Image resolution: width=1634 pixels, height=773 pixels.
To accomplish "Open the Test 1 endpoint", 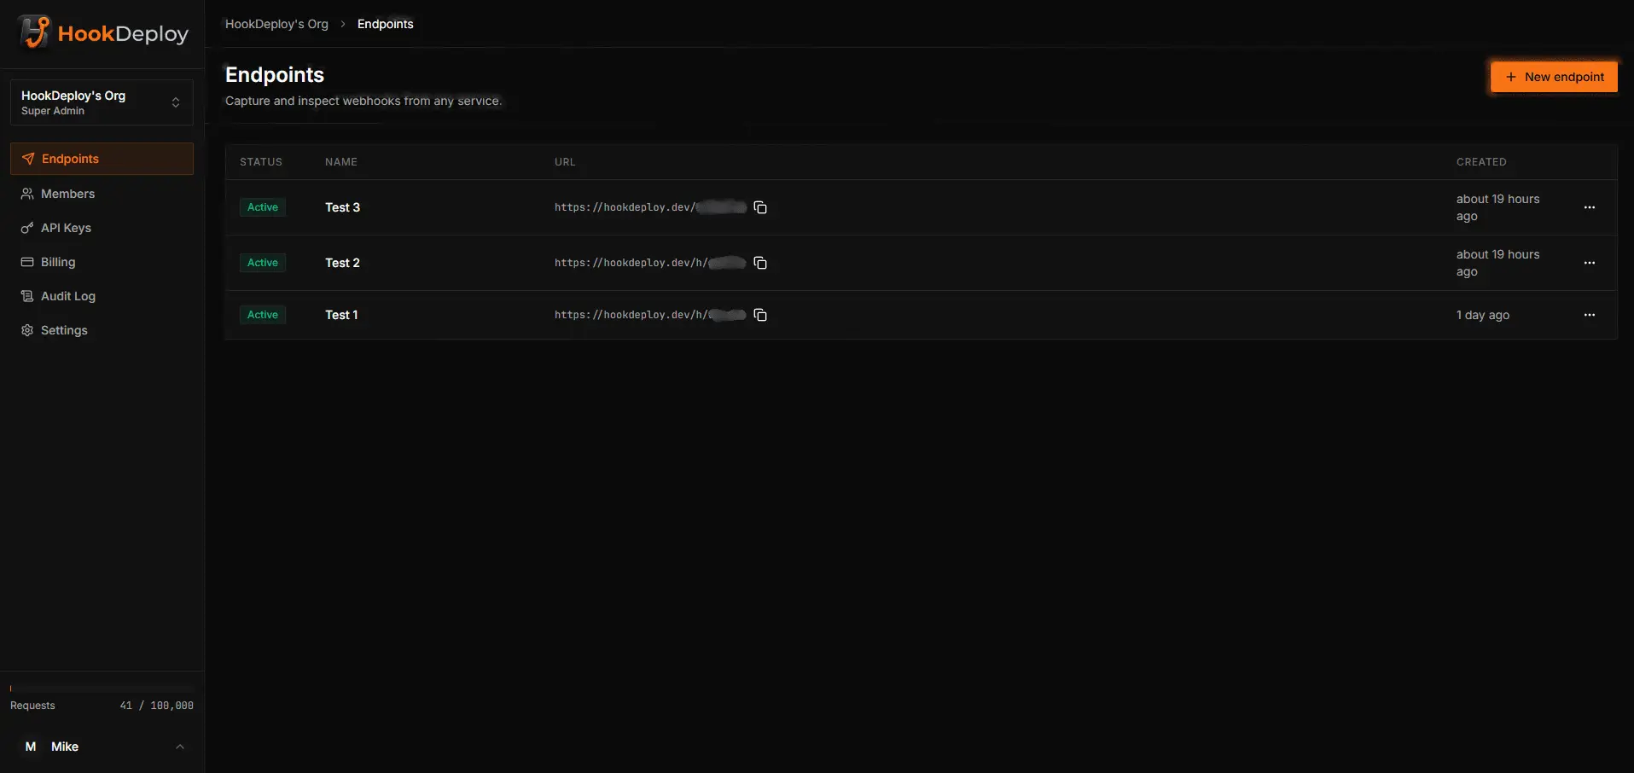I will coord(341,315).
